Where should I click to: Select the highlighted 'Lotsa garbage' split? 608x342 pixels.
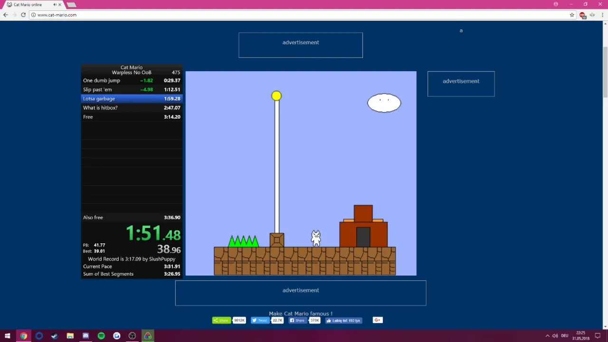tap(132, 98)
